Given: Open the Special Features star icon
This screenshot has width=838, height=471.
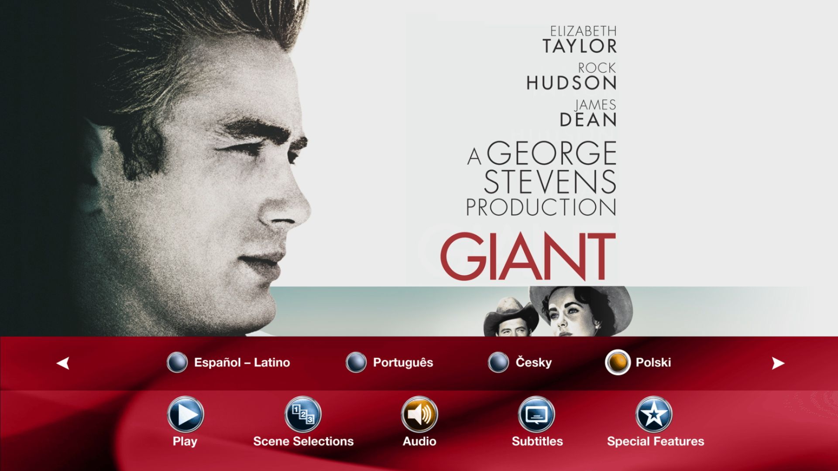Looking at the screenshot, I should [654, 414].
